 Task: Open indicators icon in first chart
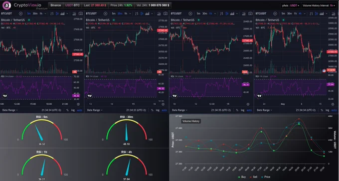(x=74, y=13)
